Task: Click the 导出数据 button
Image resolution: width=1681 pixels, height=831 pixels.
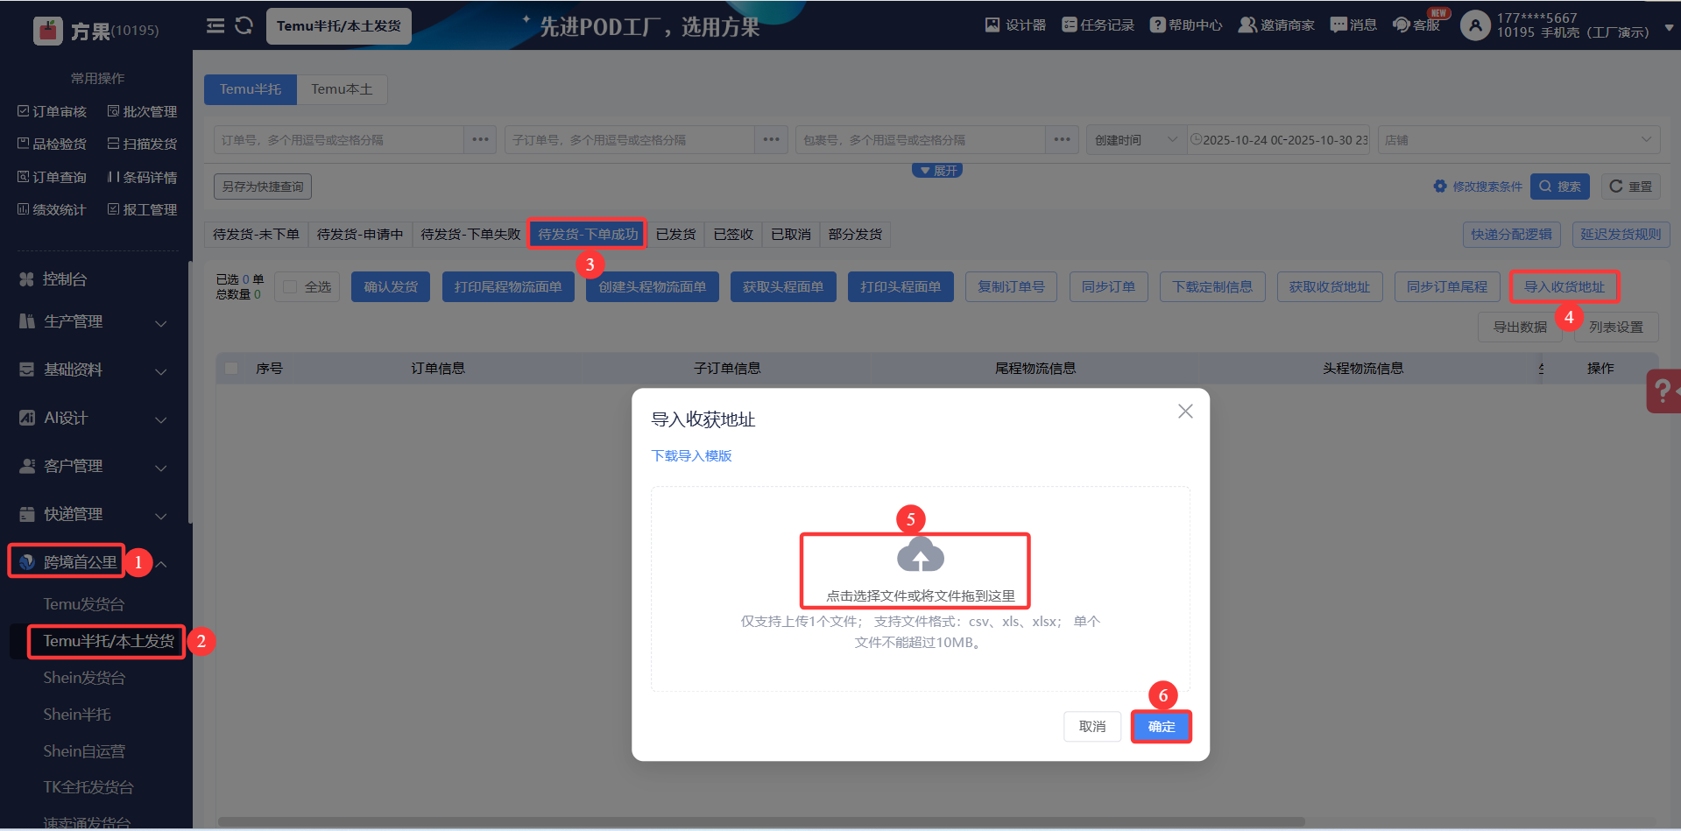Action: 1520,327
